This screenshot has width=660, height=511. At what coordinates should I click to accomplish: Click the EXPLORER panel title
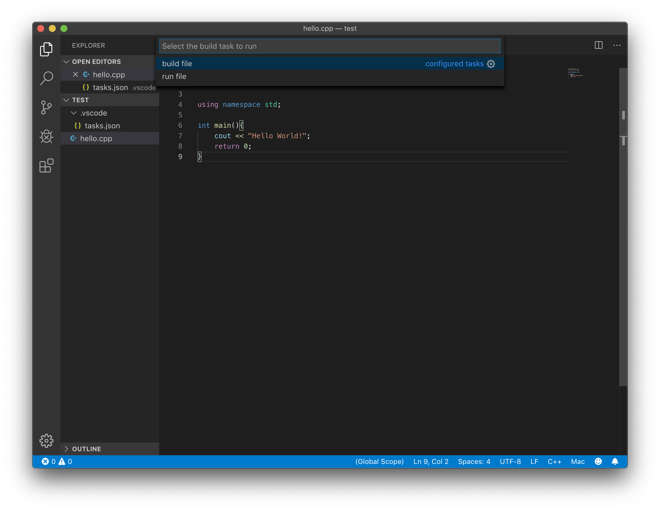click(88, 45)
